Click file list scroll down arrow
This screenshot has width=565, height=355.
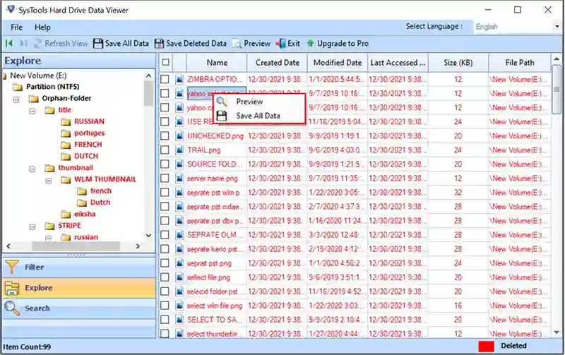(x=557, y=332)
